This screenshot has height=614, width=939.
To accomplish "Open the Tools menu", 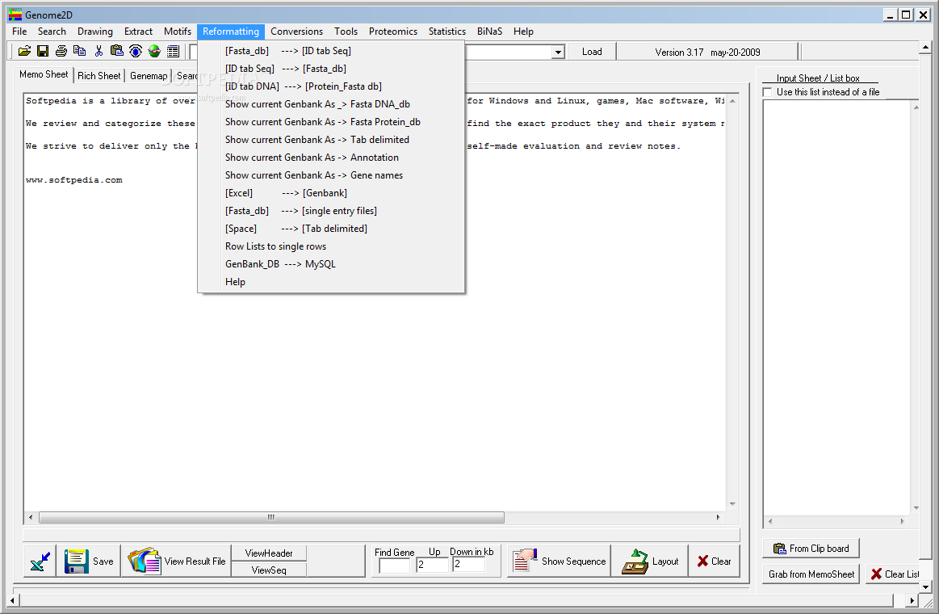I will [346, 32].
